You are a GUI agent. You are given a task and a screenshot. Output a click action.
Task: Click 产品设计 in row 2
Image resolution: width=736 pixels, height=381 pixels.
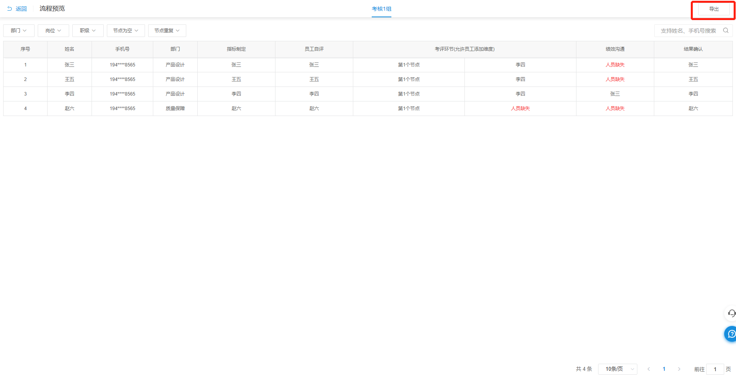175,79
